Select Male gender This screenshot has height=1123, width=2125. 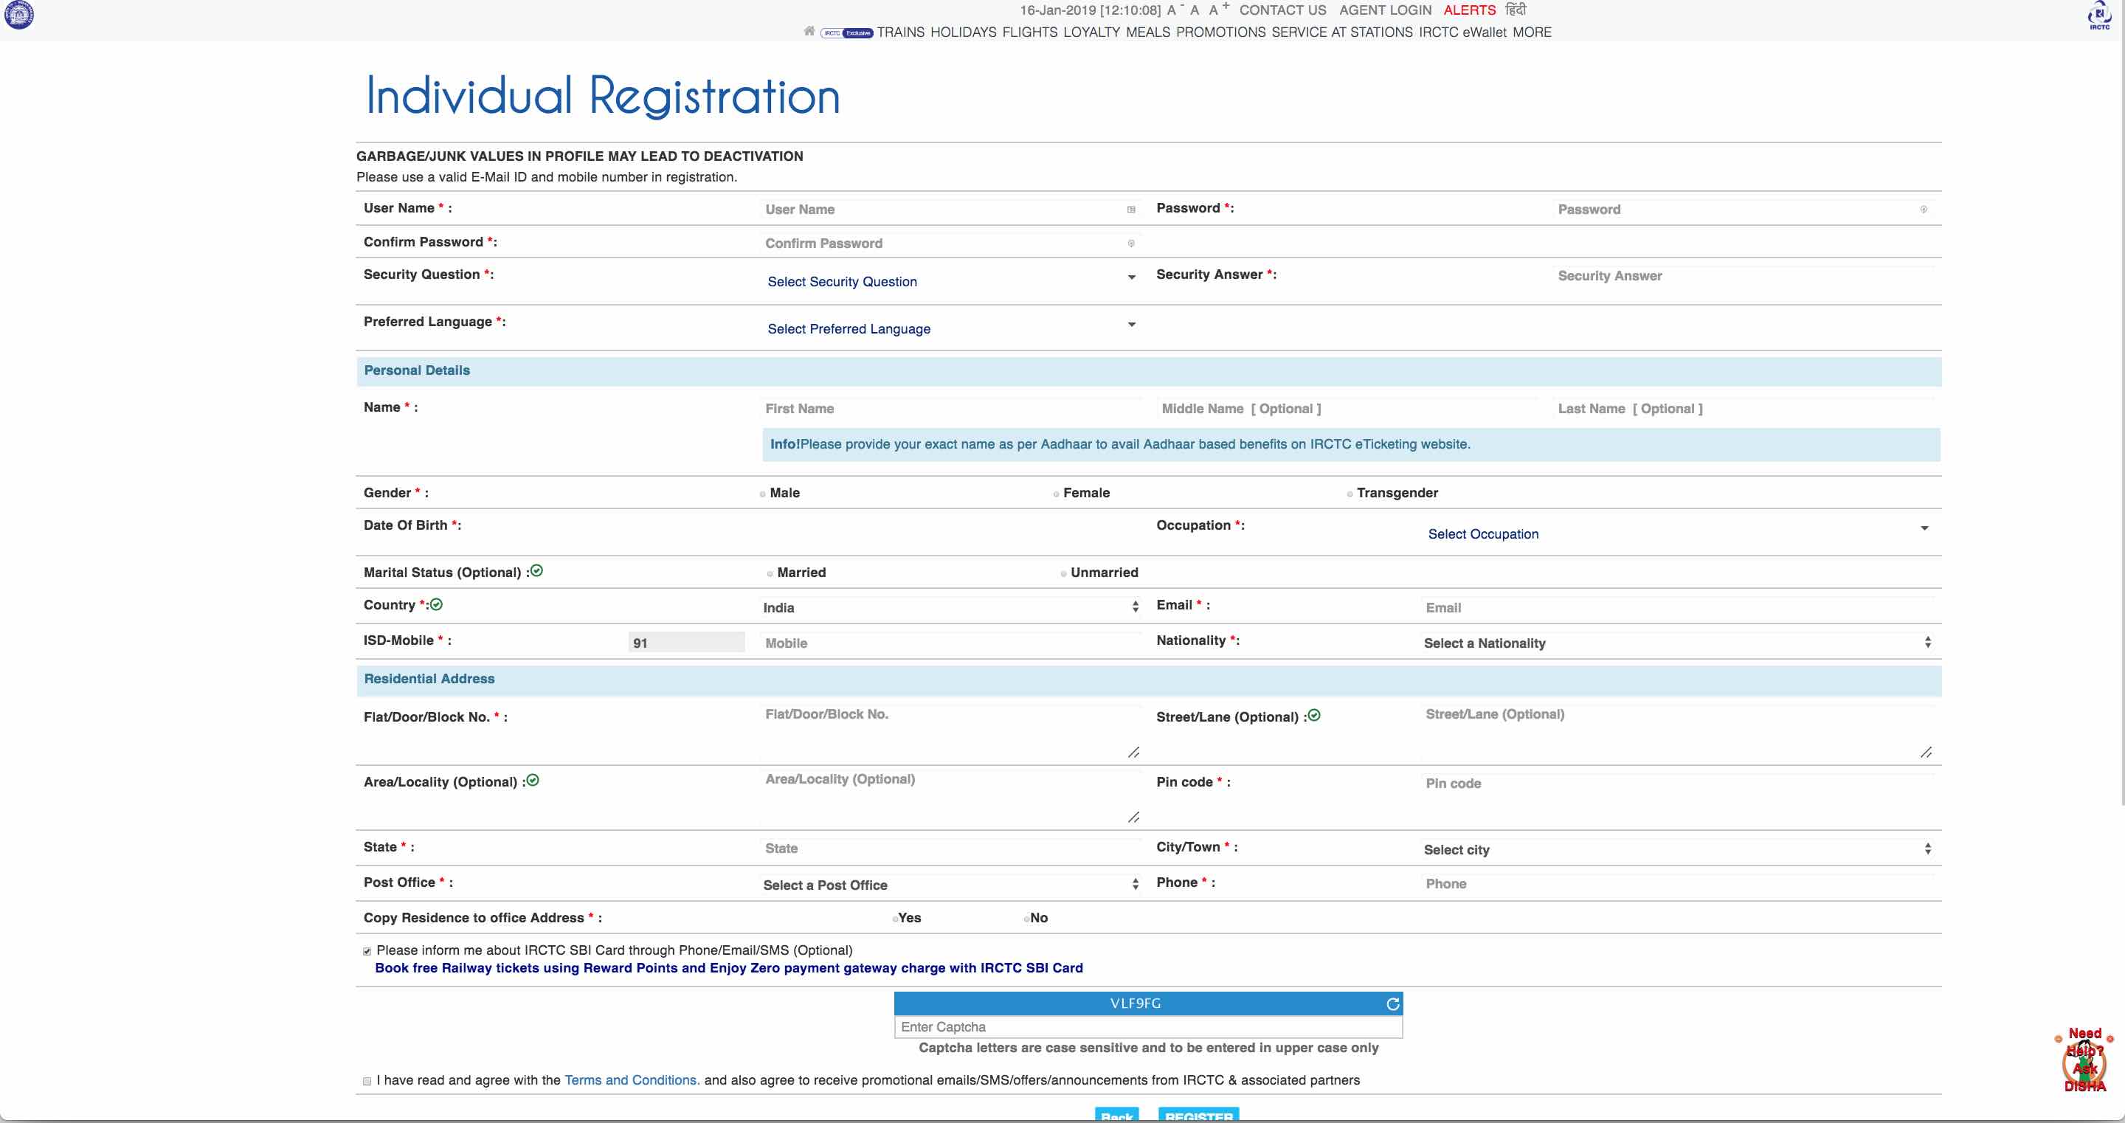tap(762, 494)
